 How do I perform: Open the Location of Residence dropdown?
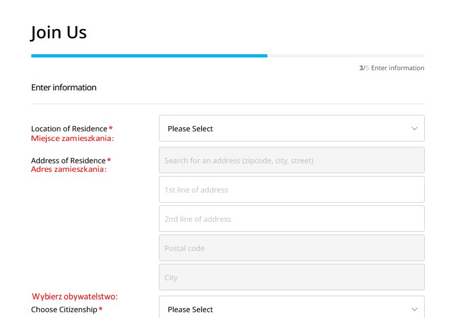[292, 128]
